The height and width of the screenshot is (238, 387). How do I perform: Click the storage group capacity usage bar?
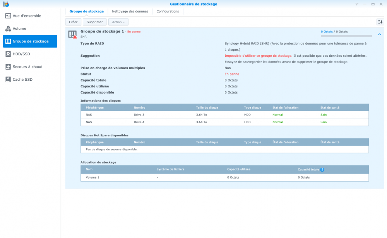[346, 36]
